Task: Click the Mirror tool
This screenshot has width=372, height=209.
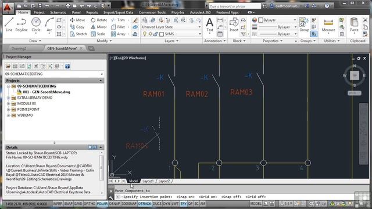Action: (x=99, y=27)
